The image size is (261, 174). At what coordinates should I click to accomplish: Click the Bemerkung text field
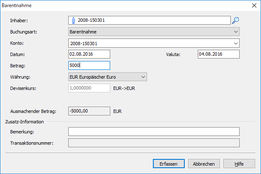coord(153,132)
